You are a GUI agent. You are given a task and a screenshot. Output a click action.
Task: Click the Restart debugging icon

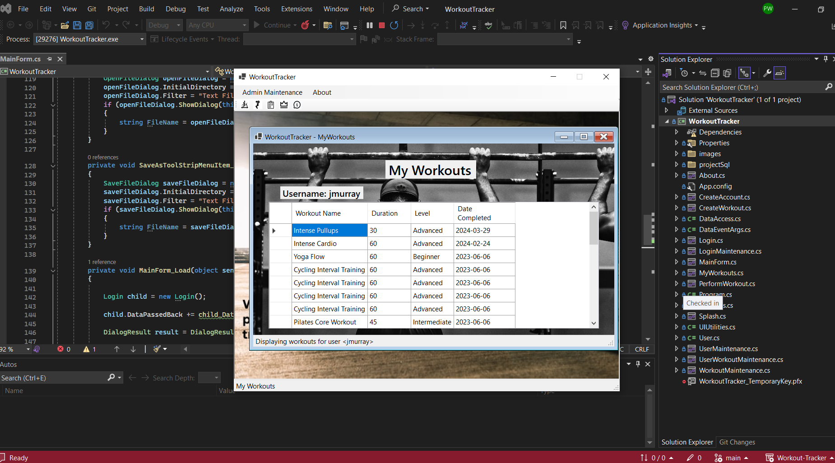click(x=394, y=25)
